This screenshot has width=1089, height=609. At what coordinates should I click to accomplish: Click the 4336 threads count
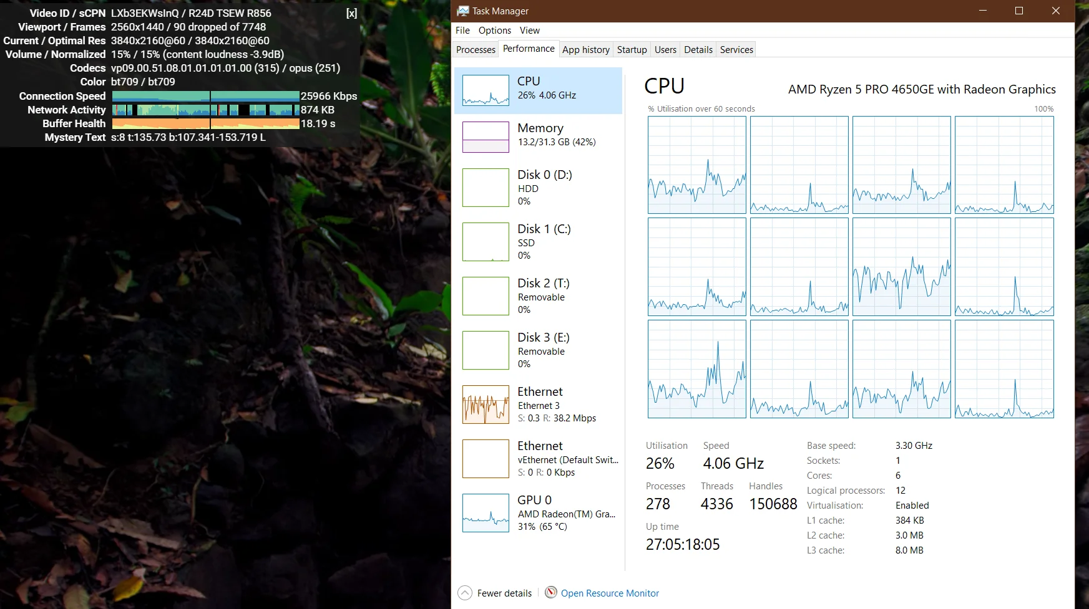[716, 504]
